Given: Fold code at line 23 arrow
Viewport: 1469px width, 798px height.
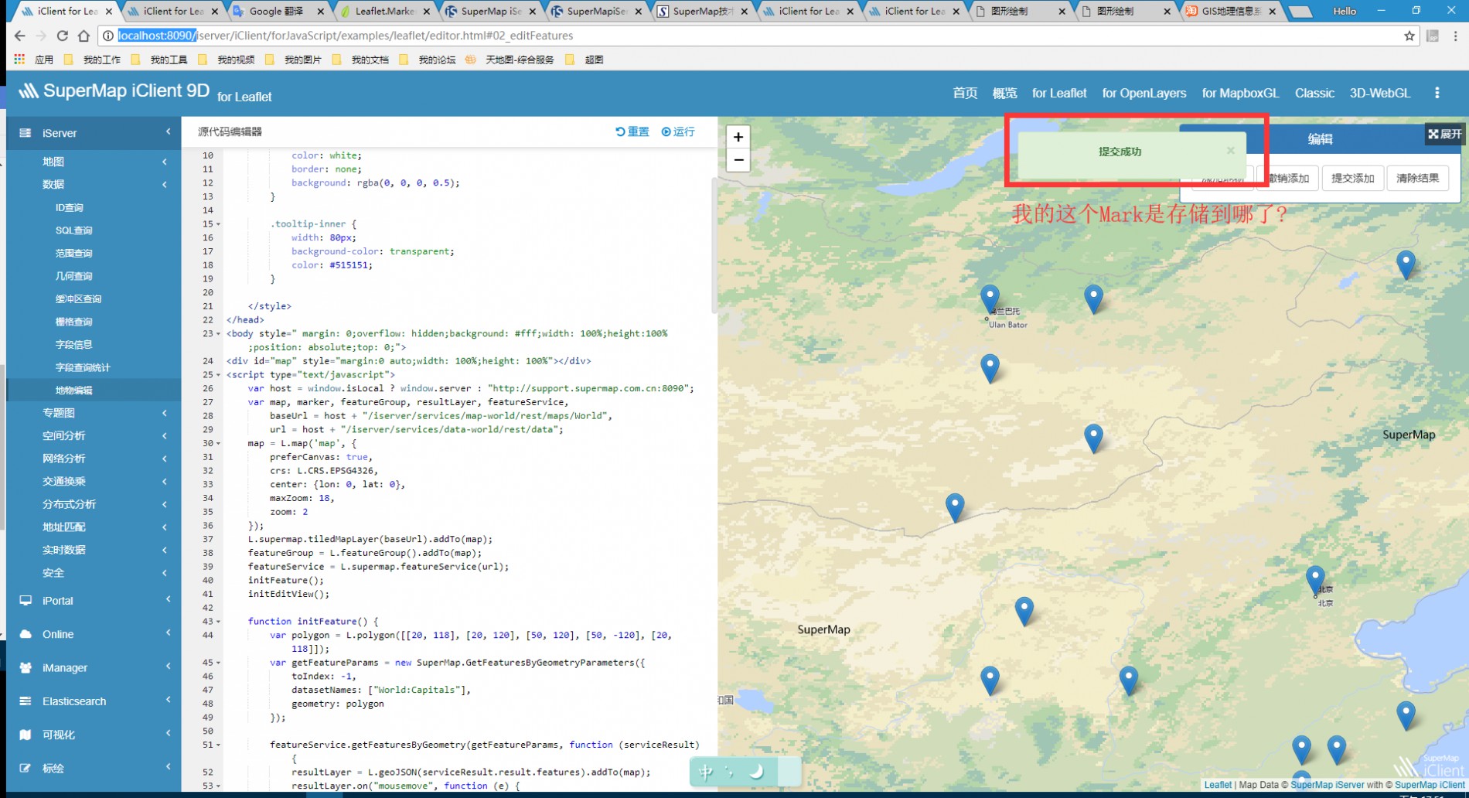Looking at the screenshot, I should pyautogui.click(x=218, y=334).
